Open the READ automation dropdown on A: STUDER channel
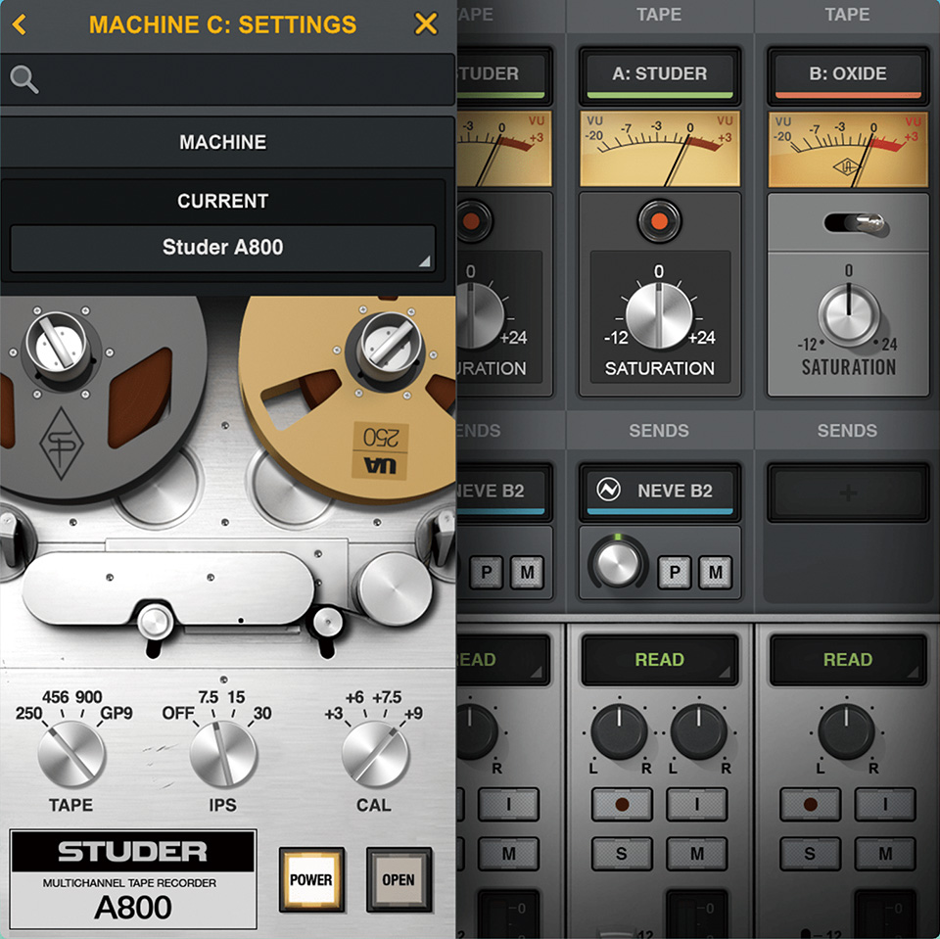 click(x=659, y=660)
